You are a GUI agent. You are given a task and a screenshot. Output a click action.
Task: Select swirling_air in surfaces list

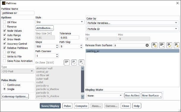(133, 51)
